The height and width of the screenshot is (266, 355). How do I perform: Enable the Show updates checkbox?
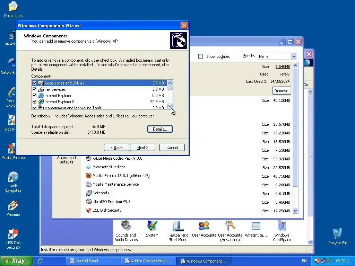tap(201, 56)
